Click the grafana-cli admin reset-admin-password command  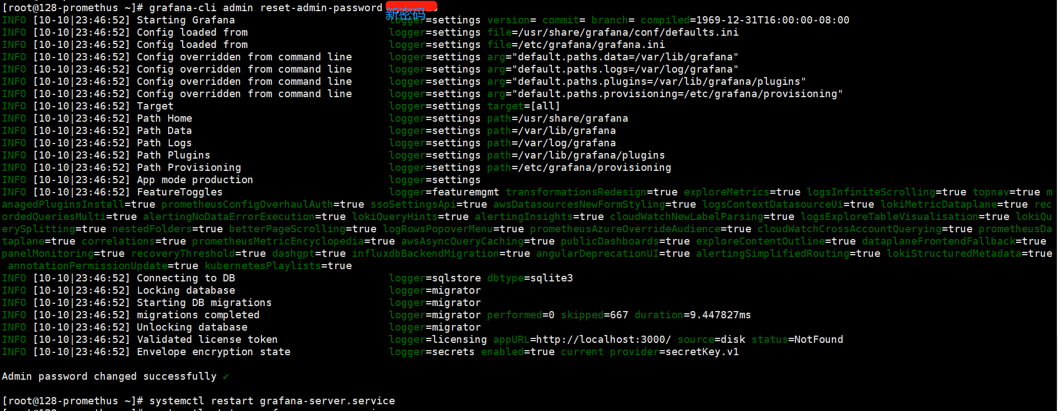pyautogui.click(x=266, y=8)
